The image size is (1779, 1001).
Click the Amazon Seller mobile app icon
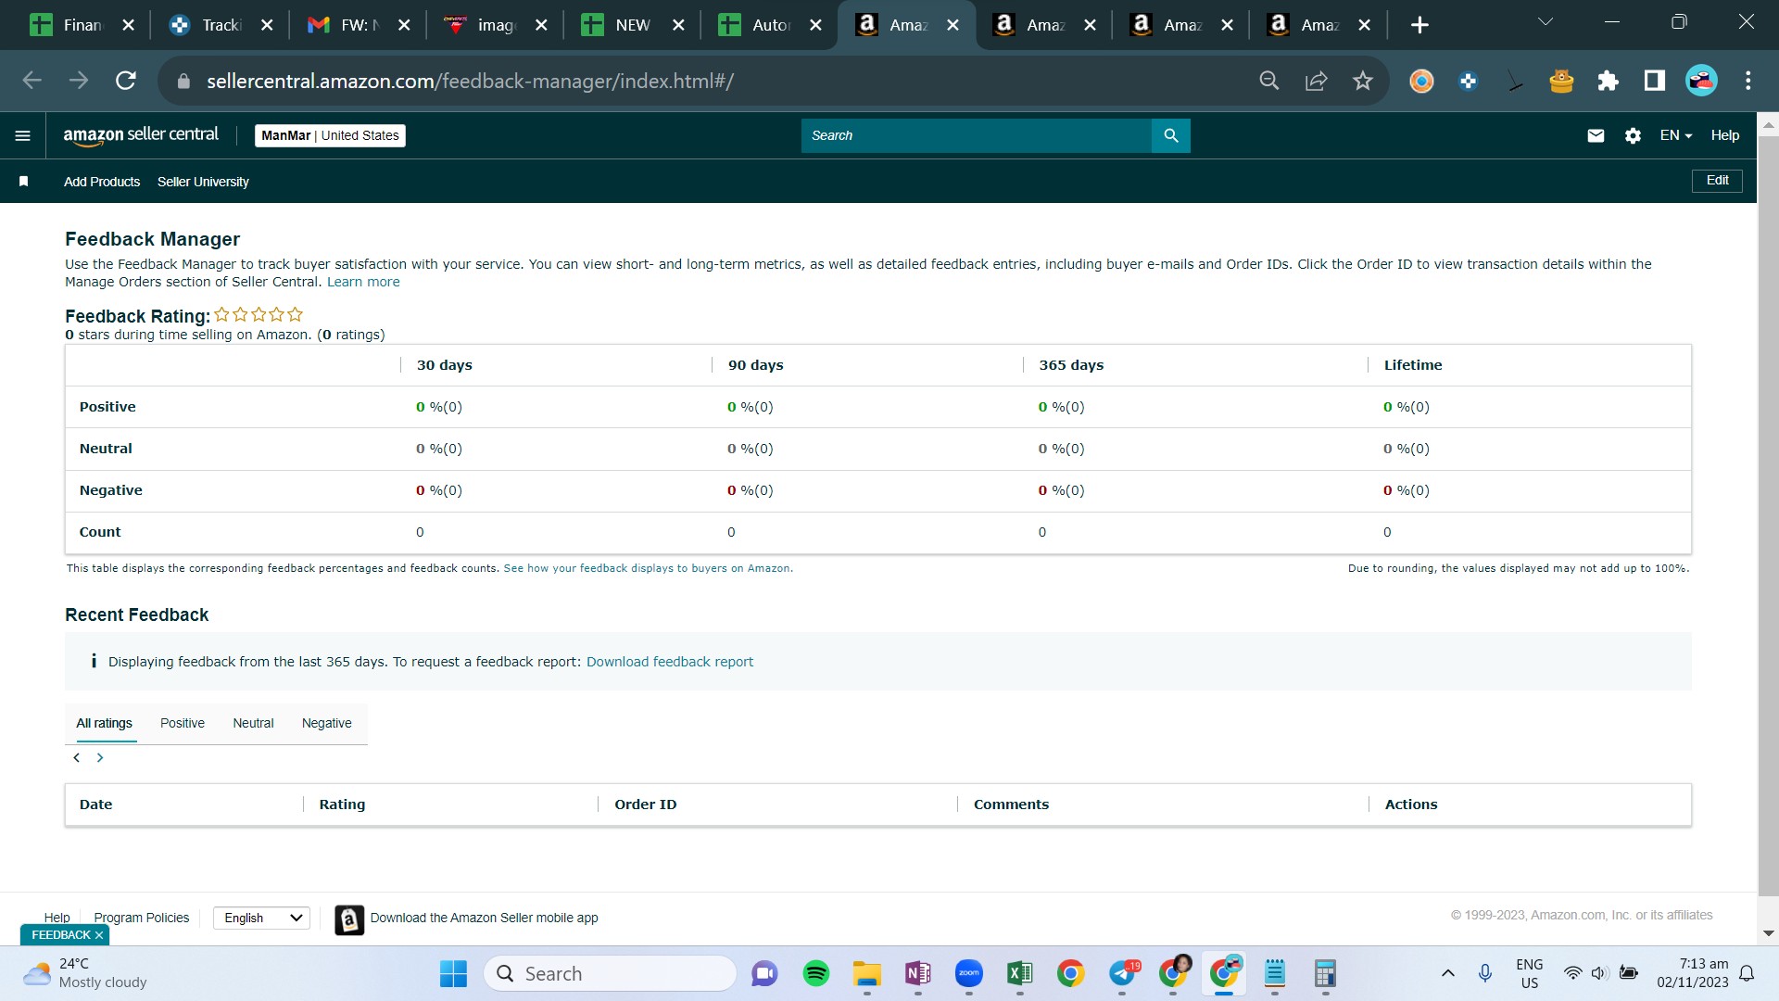pos(349,919)
